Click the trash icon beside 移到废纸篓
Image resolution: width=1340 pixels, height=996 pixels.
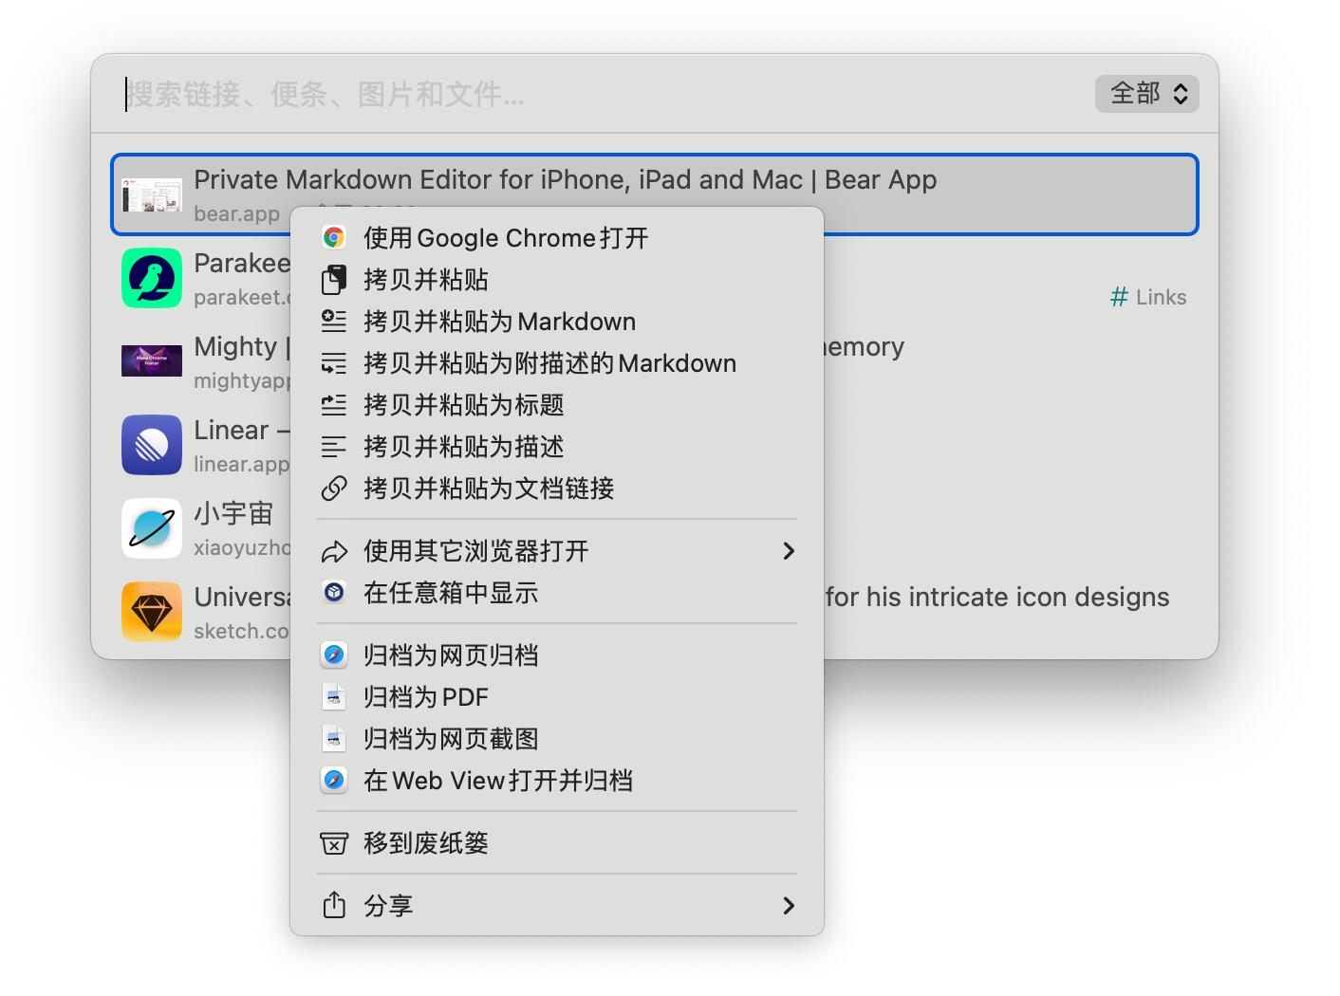(x=334, y=843)
